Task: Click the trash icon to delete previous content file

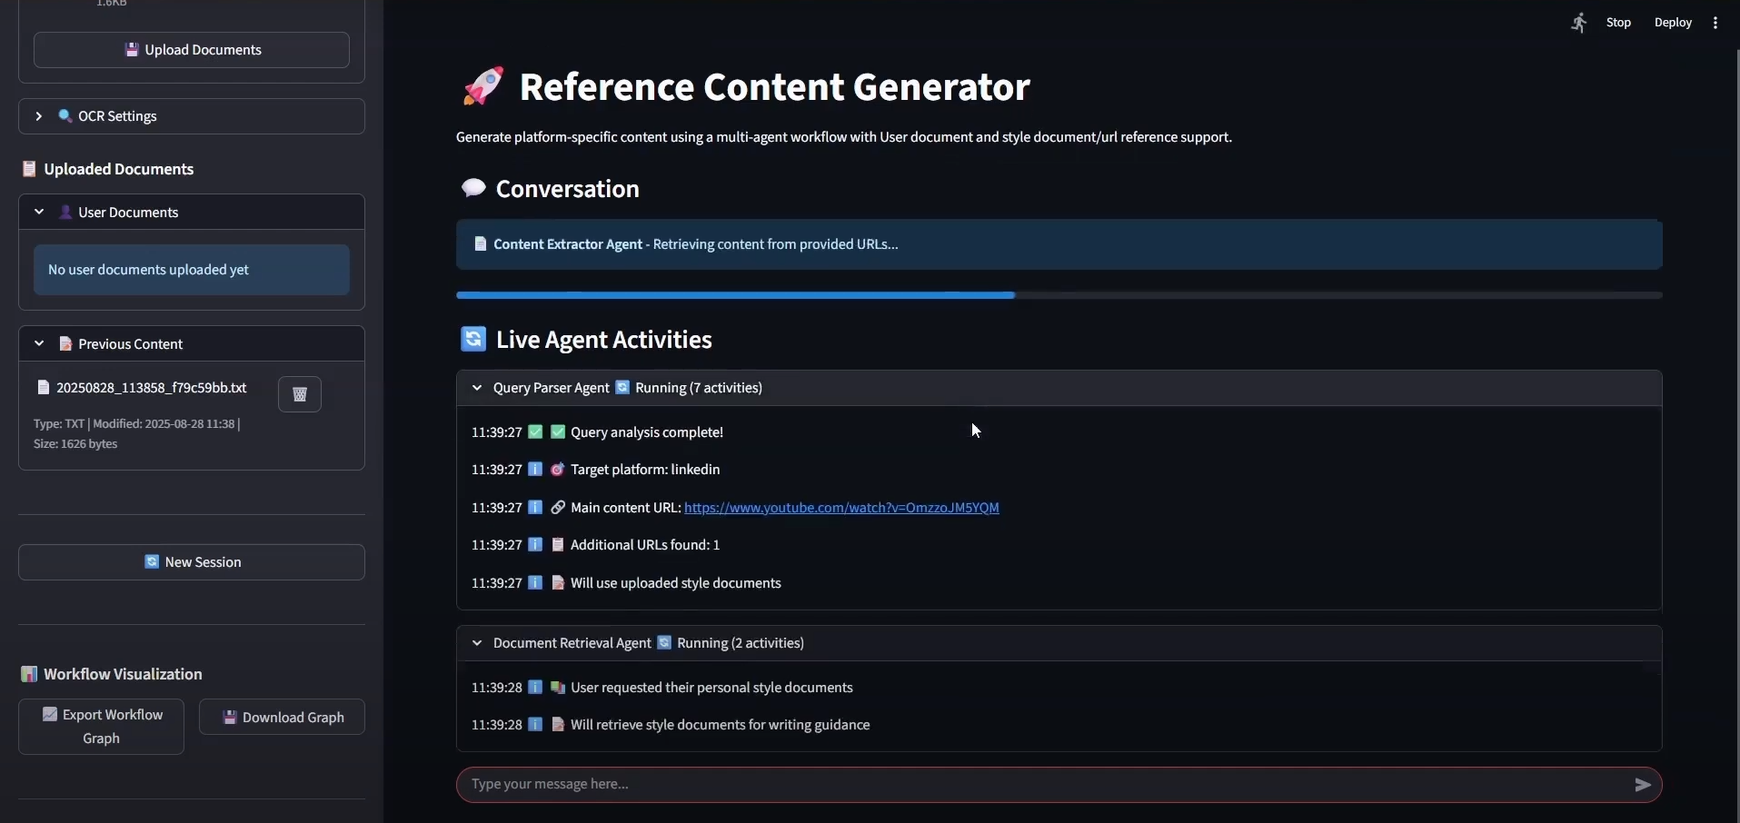Action: click(x=300, y=394)
